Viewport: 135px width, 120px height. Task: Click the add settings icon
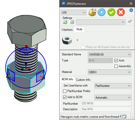[65, 22]
